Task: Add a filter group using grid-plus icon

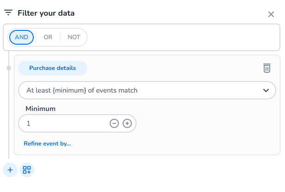Action: pyautogui.click(x=27, y=170)
